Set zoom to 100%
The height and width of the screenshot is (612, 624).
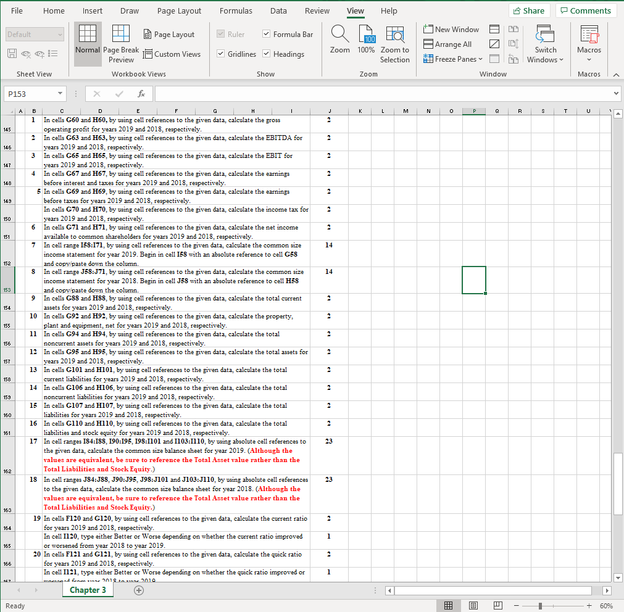(x=367, y=43)
